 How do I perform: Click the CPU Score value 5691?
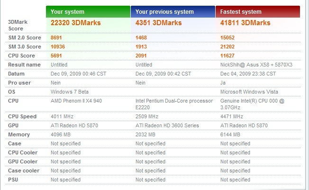pos(56,56)
